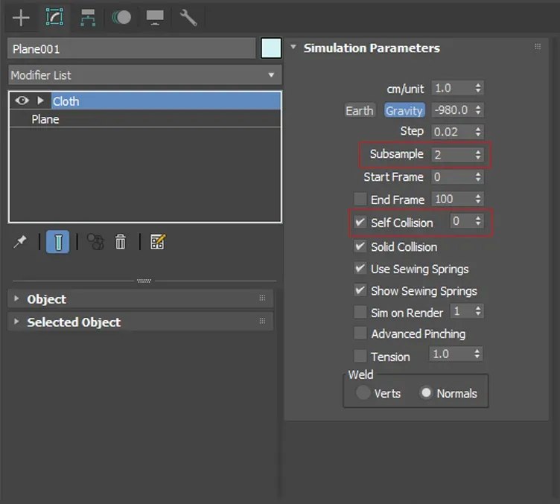Viewport: 560px width, 504px height.
Task: Click the Start Frame value field
Action: pyautogui.click(x=452, y=176)
